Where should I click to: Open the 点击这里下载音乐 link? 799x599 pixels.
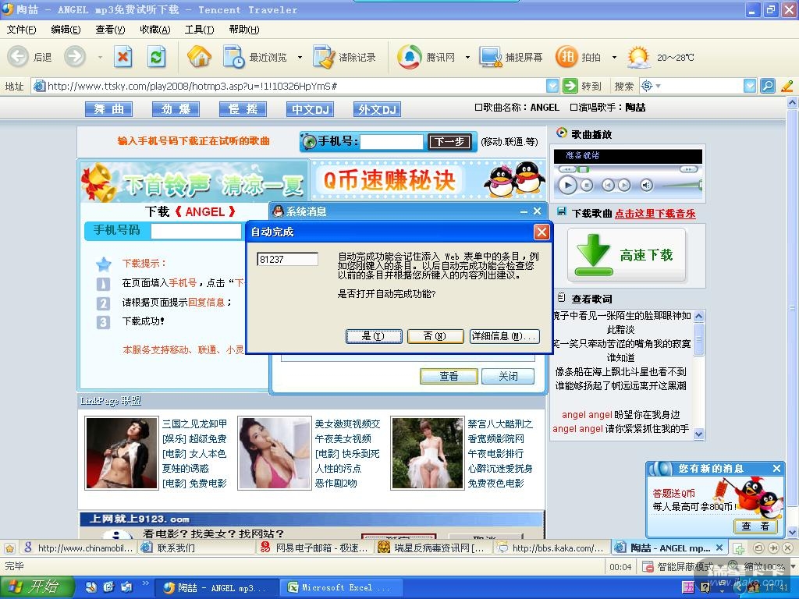pyautogui.click(x=655, y=214)
